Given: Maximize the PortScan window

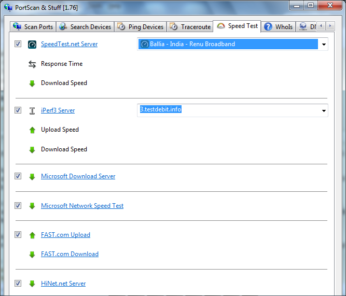Looking at the screenshot, I should coord(311,5).
